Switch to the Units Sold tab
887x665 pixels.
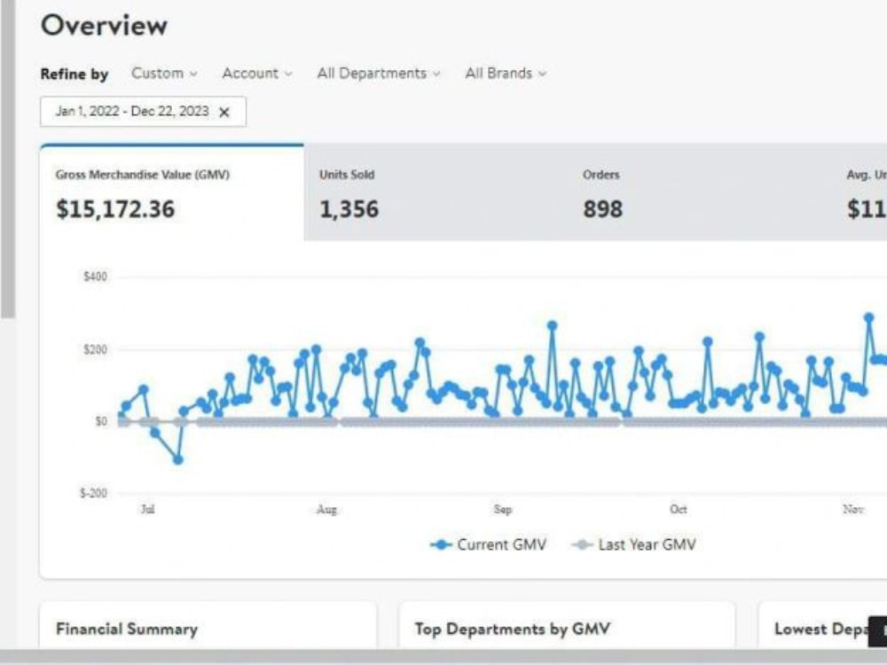coord(436,192)
